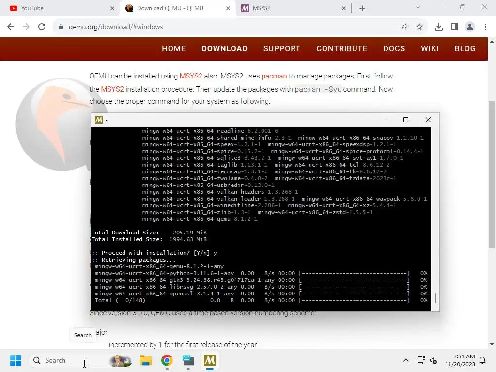
Task: Open the Chrome profile avatar
Action: click(470, 27)
